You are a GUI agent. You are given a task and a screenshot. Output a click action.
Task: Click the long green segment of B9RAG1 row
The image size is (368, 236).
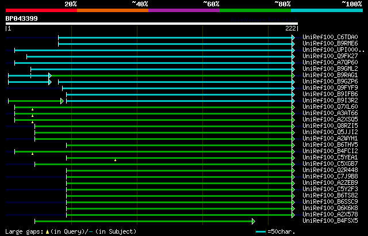pos(172,75)
